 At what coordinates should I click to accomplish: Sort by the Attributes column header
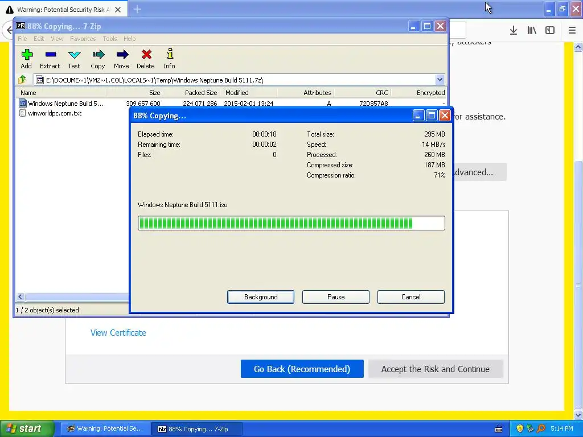305,93
